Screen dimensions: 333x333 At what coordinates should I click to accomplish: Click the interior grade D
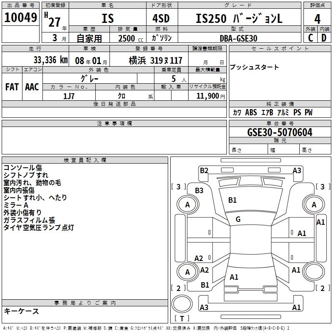[x=324, y=38]
